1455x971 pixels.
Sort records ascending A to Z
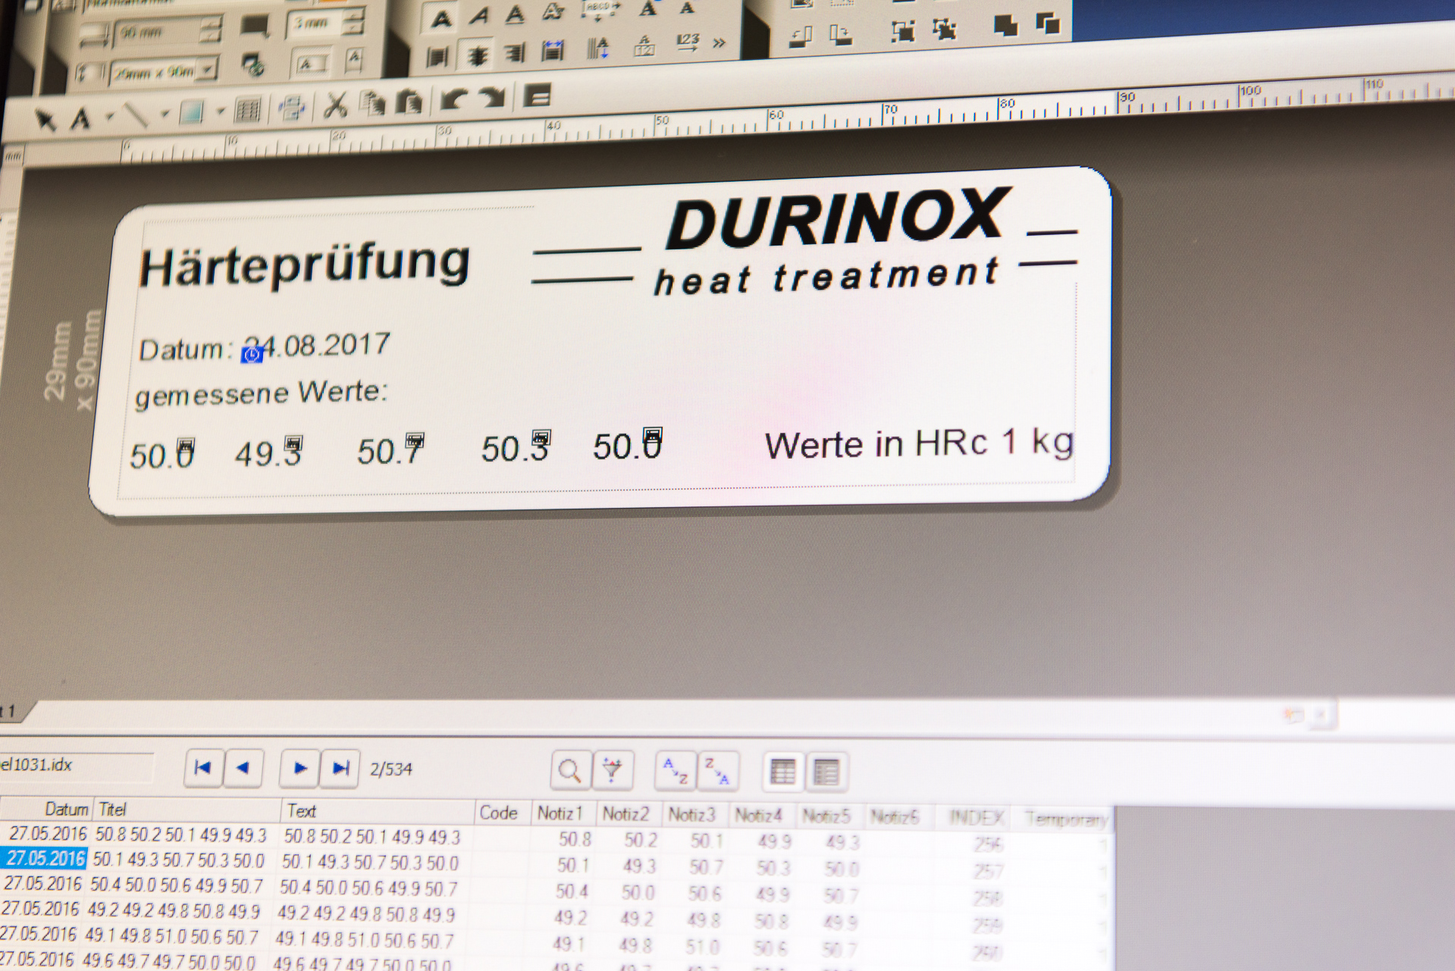click(675, 771)
